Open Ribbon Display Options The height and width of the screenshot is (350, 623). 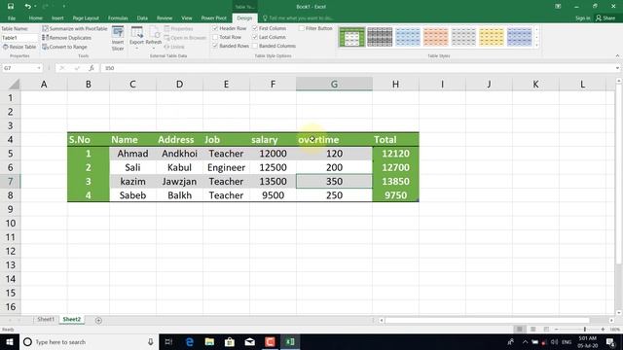coord(558,7)
